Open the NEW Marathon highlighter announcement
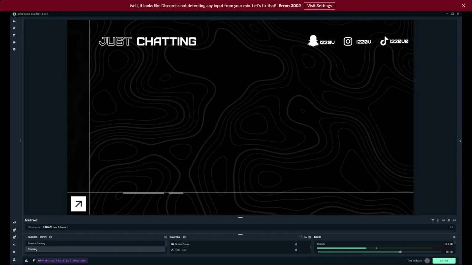The image size is (472, 265). pos(62,261)
